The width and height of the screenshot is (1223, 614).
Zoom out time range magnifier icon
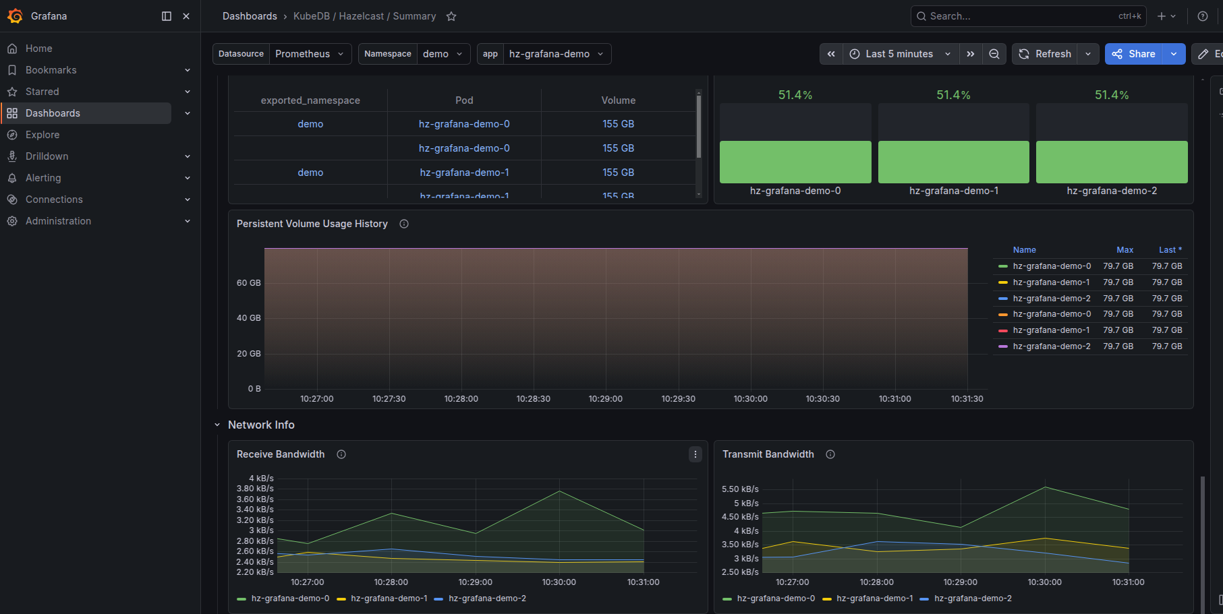994,54
